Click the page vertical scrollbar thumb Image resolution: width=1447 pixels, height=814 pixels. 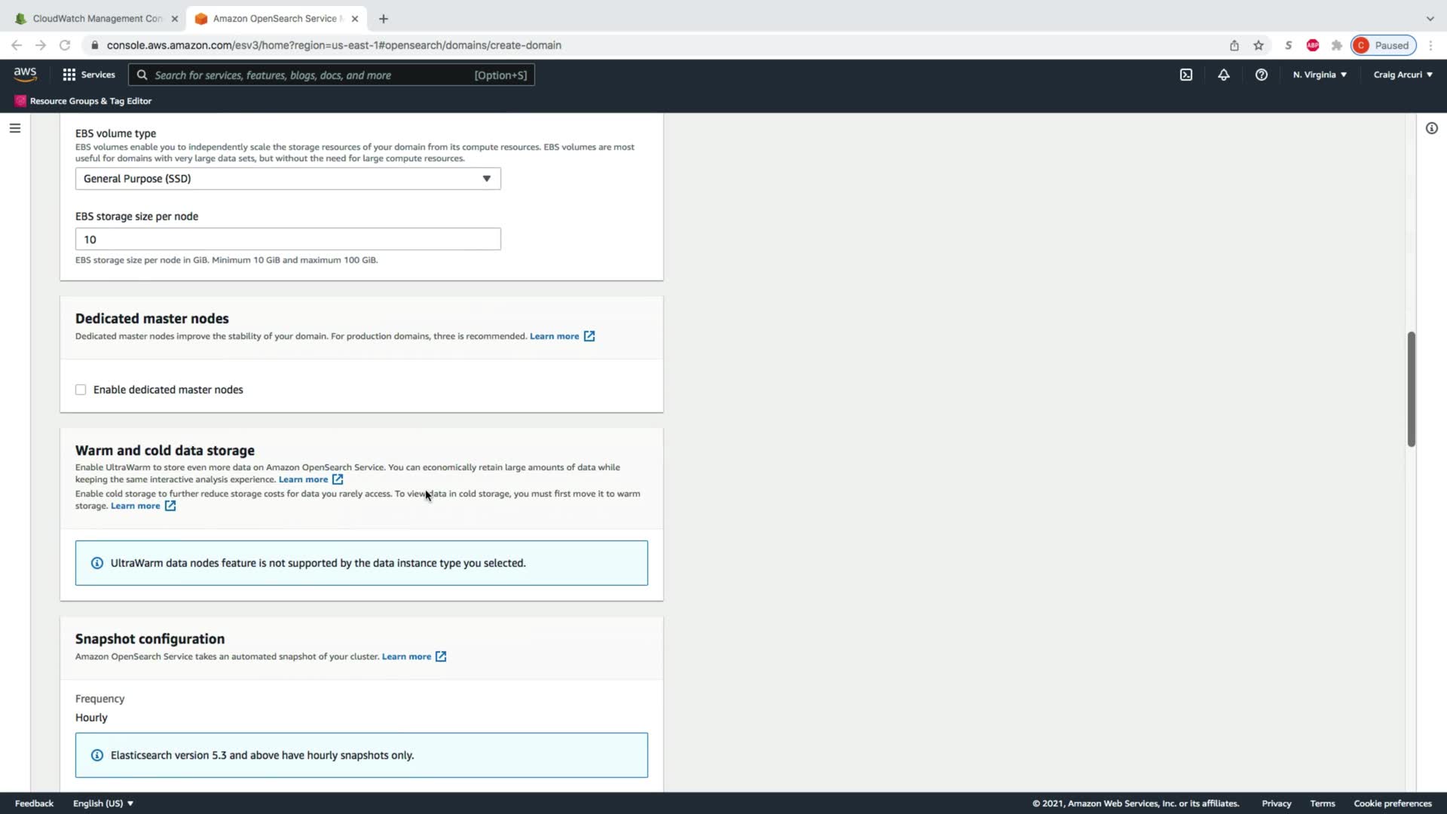(x=1411, y=388)
